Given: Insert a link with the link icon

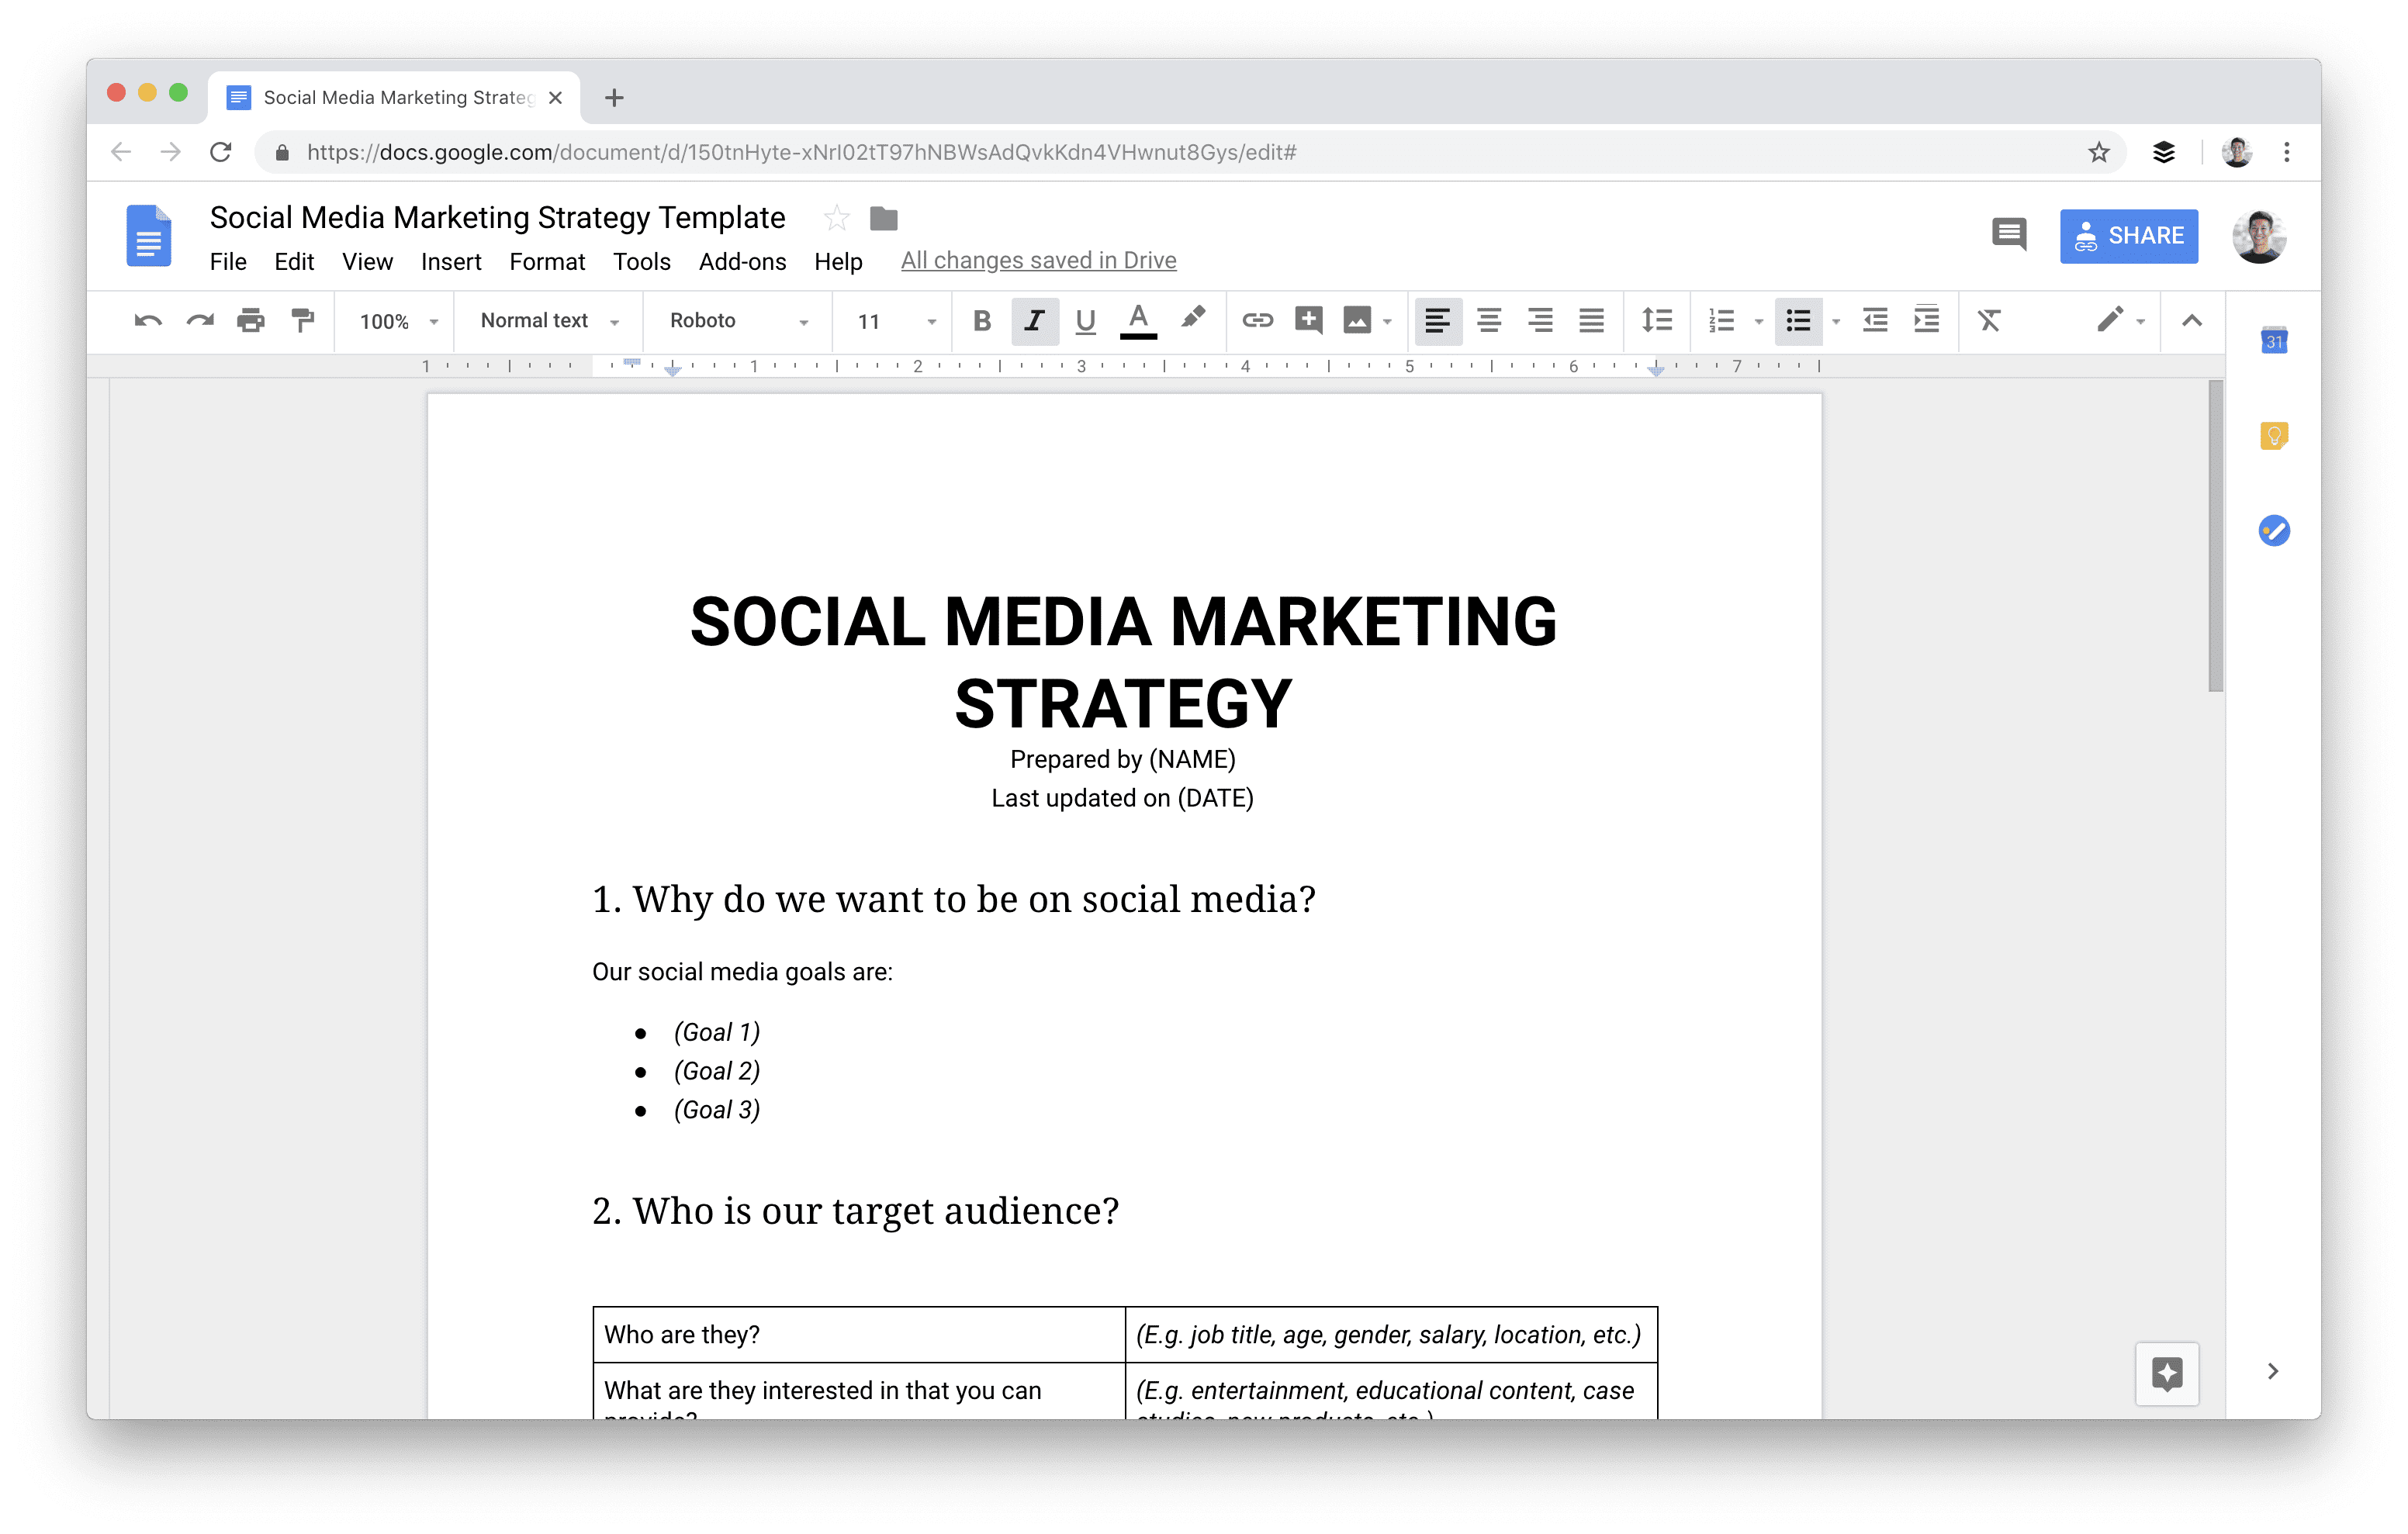Looking at the screenshot, I should [1257, 321].
